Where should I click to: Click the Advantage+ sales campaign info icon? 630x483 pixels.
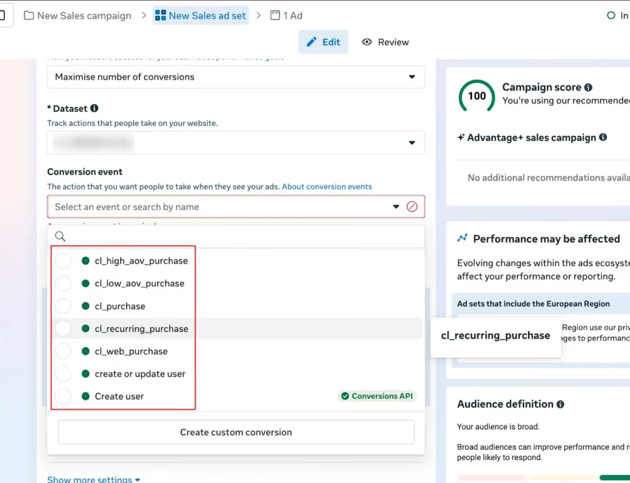click(x=602, y=137)
